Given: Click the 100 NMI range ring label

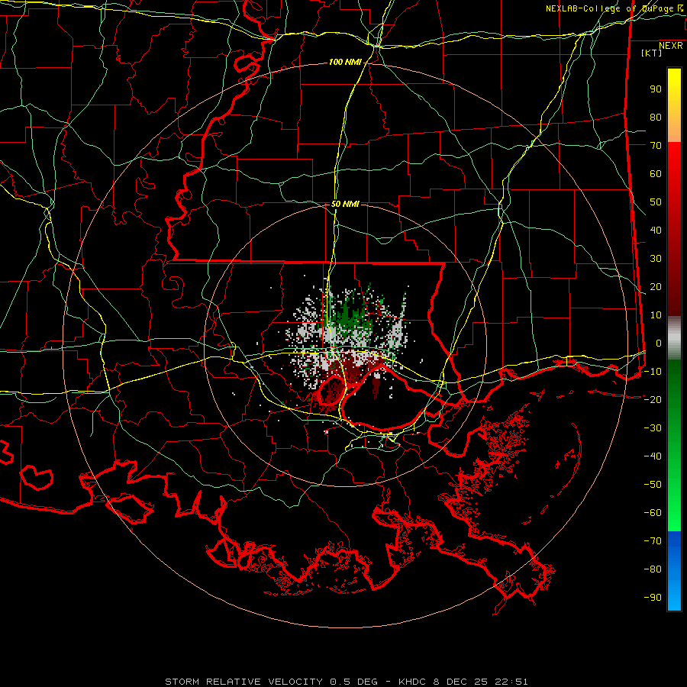Looking at the screenshot, I should [x=345, y=63].
